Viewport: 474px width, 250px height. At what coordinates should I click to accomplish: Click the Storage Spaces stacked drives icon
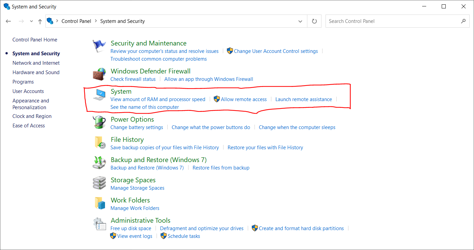[x=99, y=183]
